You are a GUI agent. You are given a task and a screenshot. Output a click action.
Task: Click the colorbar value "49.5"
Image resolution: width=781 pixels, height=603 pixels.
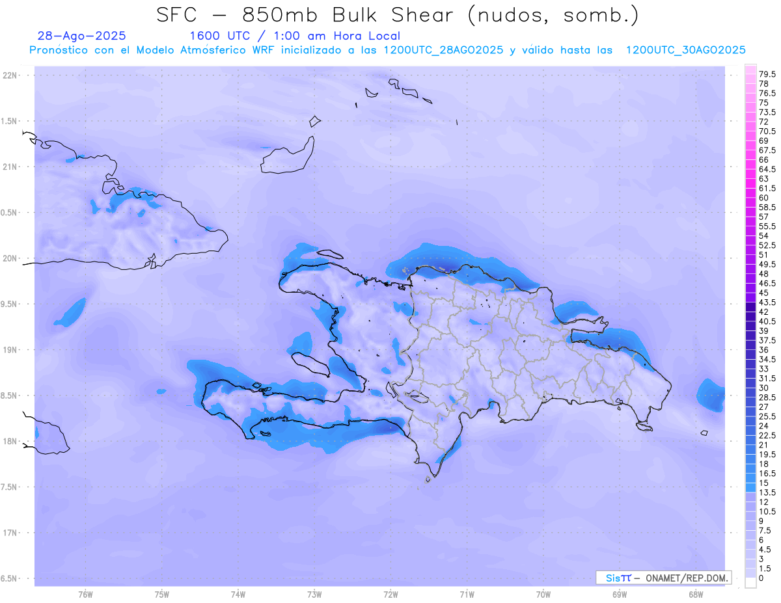tap(767, 264)
